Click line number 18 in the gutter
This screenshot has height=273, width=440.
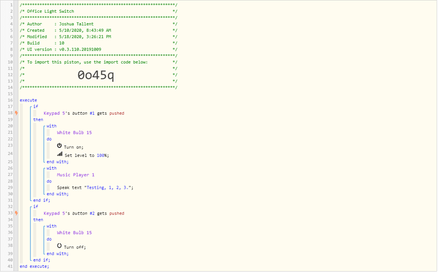pos(10,113)
